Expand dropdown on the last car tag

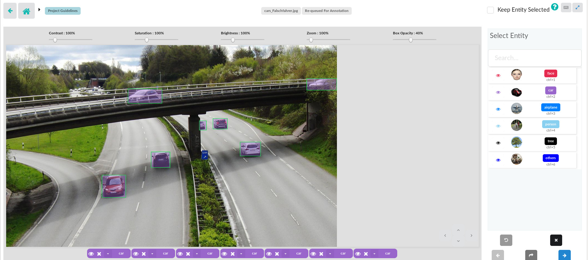pos(374,254)
